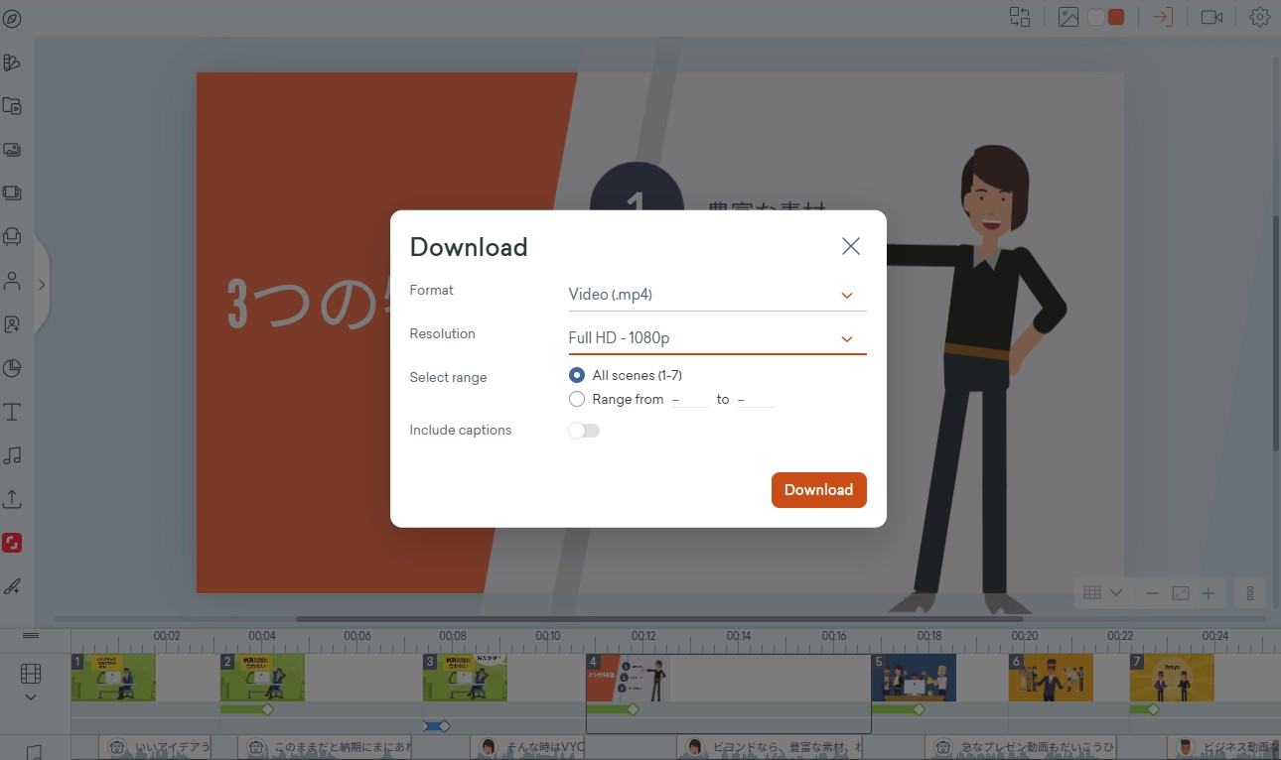Click the Range end scene input field after 'to'

pos(756,399)
